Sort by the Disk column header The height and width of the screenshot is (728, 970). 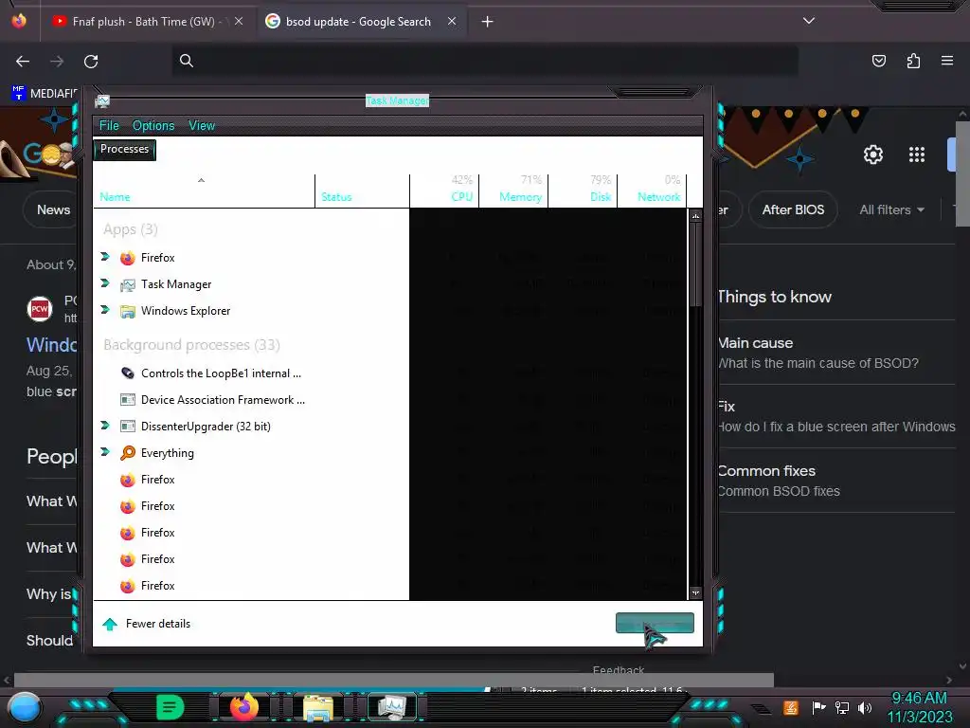pyautogui.click(x=583, y=191)
